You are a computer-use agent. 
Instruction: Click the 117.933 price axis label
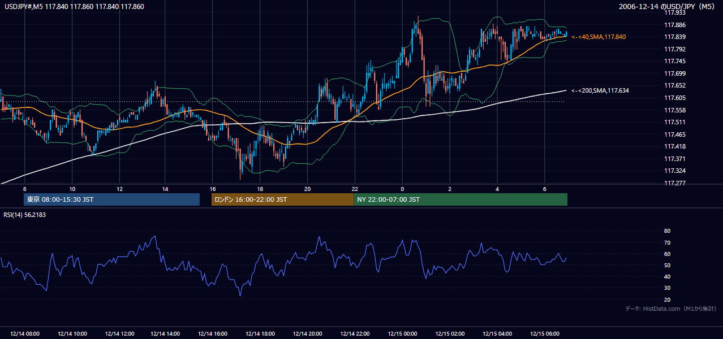point(674,12)
